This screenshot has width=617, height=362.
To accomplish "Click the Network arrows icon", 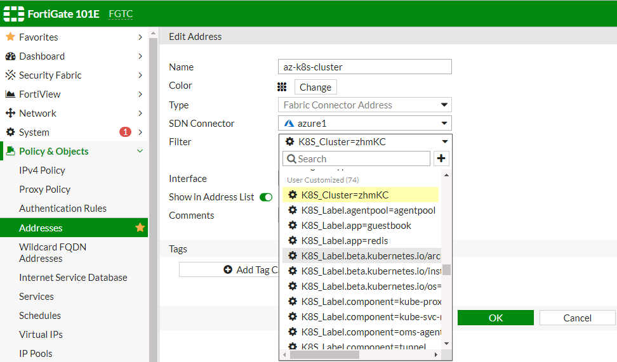I will [x=11, y=113].
